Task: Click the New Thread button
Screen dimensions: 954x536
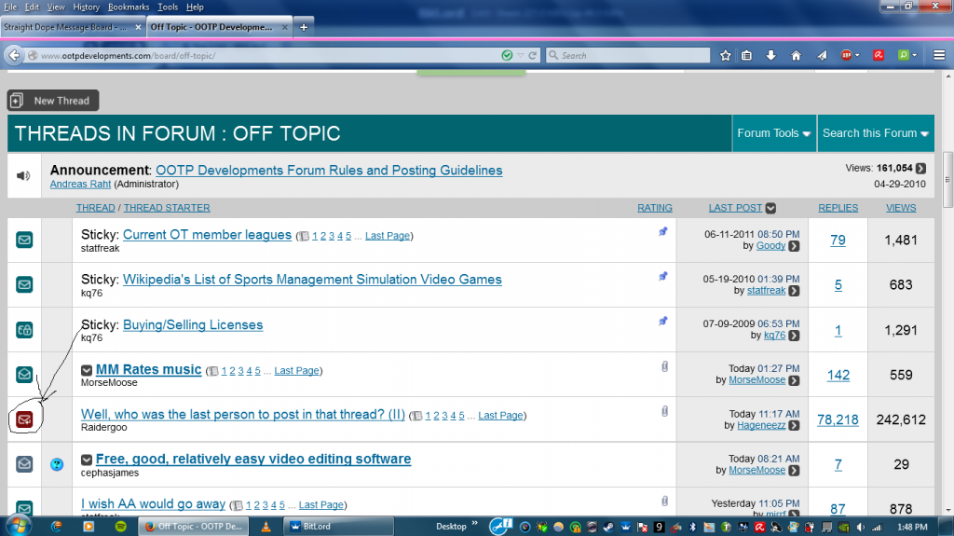Action: click(x=53, y=101)
